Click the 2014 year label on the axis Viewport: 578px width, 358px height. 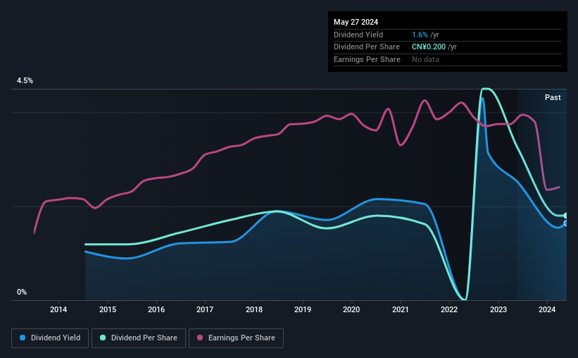click(x=58, y=309)
